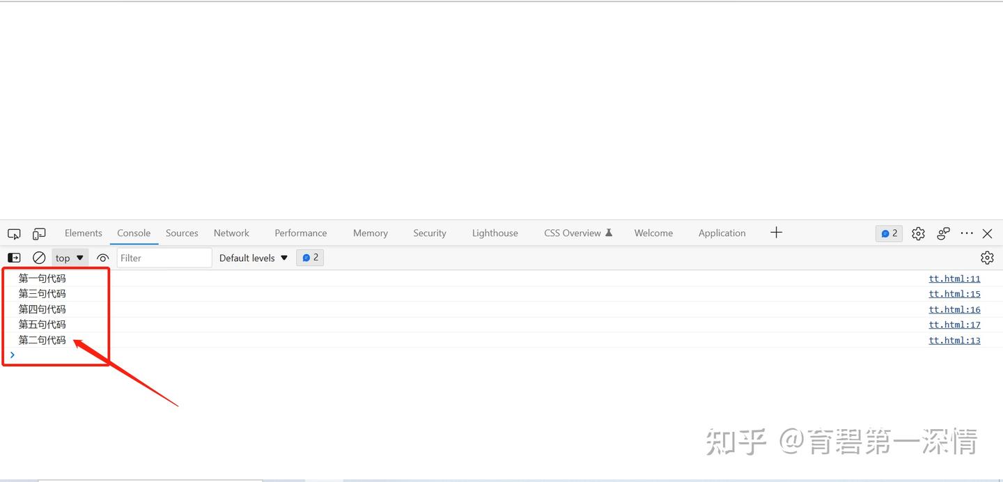This screenshot has height=482, width=1003.
Task: Open the Issues counter showing 2
Action: (889, 233)
